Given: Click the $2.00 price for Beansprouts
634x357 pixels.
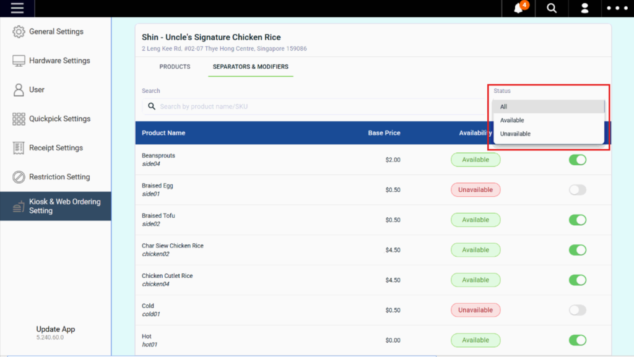Looking at the screenshot, I should 393,160.
